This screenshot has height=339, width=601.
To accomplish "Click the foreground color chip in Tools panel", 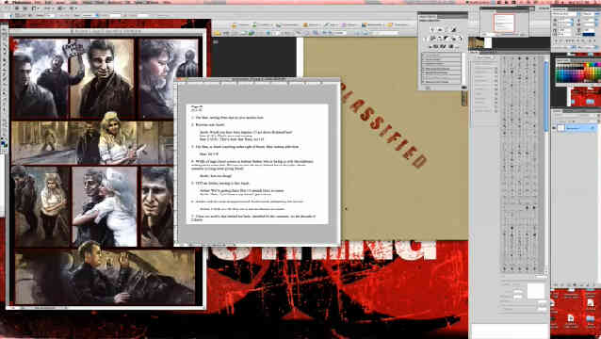I will 3,143.
